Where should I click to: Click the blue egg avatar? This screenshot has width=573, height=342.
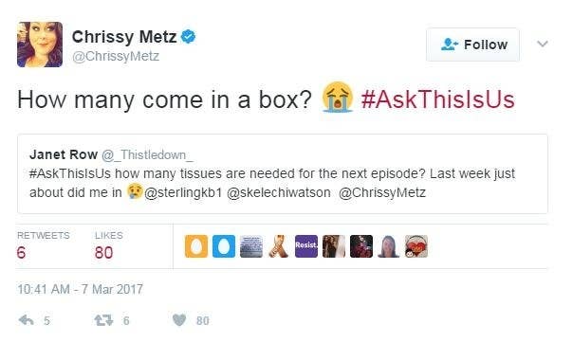tap(224, 246)
